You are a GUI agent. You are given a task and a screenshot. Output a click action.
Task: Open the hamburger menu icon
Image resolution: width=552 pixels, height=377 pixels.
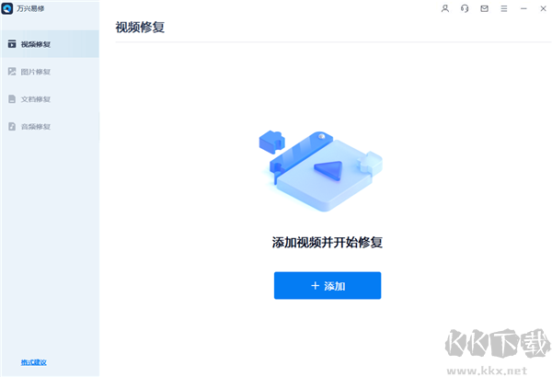tap(504, 8)
